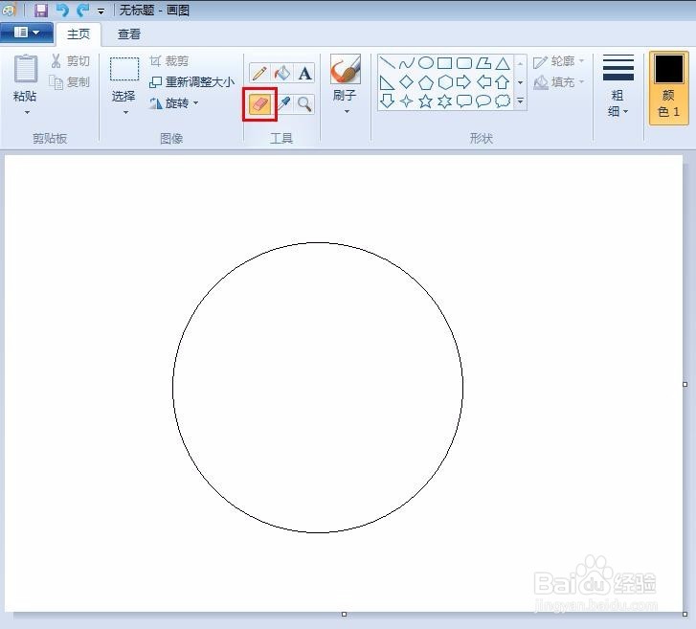Choose the Six-point star shape

click(445, 101)
